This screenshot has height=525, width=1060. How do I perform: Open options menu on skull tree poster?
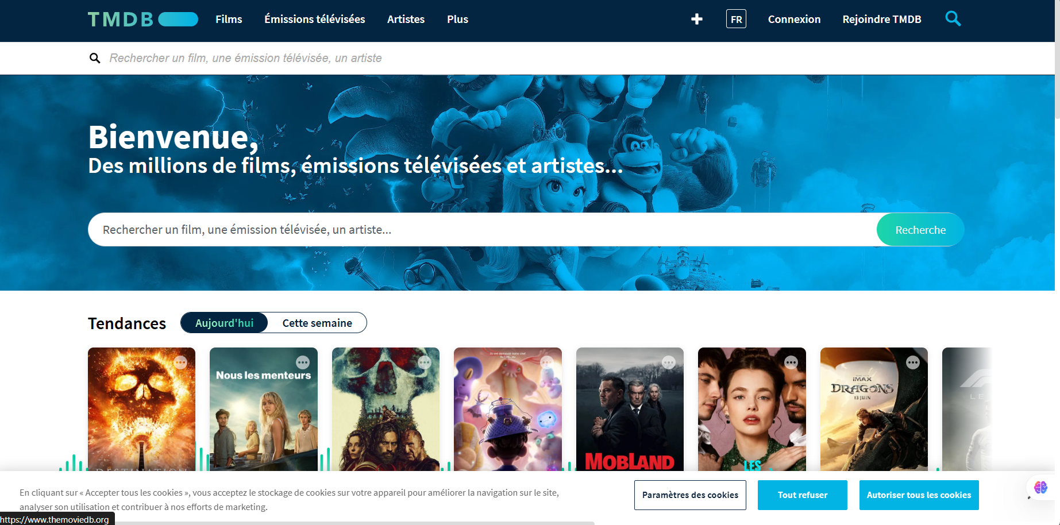click(x=425, y=362)
